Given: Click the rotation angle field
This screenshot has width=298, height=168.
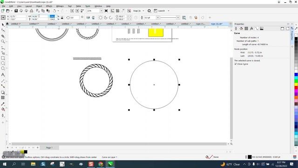Looking at the screenshot, I should coord(74,18).
